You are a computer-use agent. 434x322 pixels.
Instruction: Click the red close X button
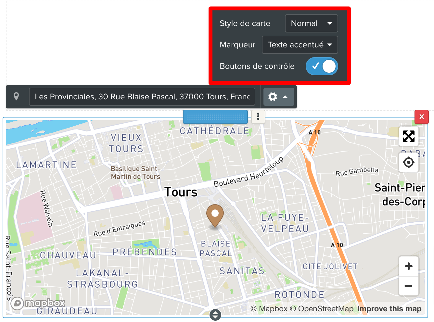(x=421, y=117)
